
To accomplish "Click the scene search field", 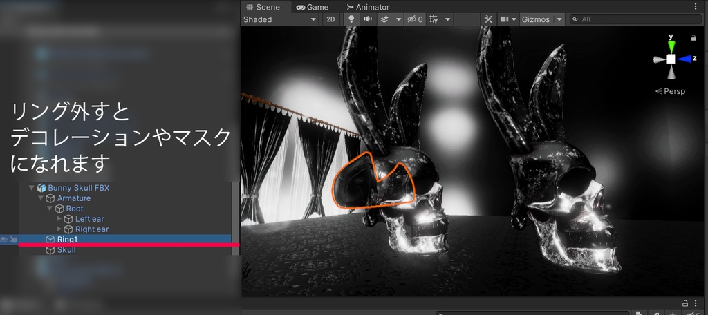I will point(636,19).
